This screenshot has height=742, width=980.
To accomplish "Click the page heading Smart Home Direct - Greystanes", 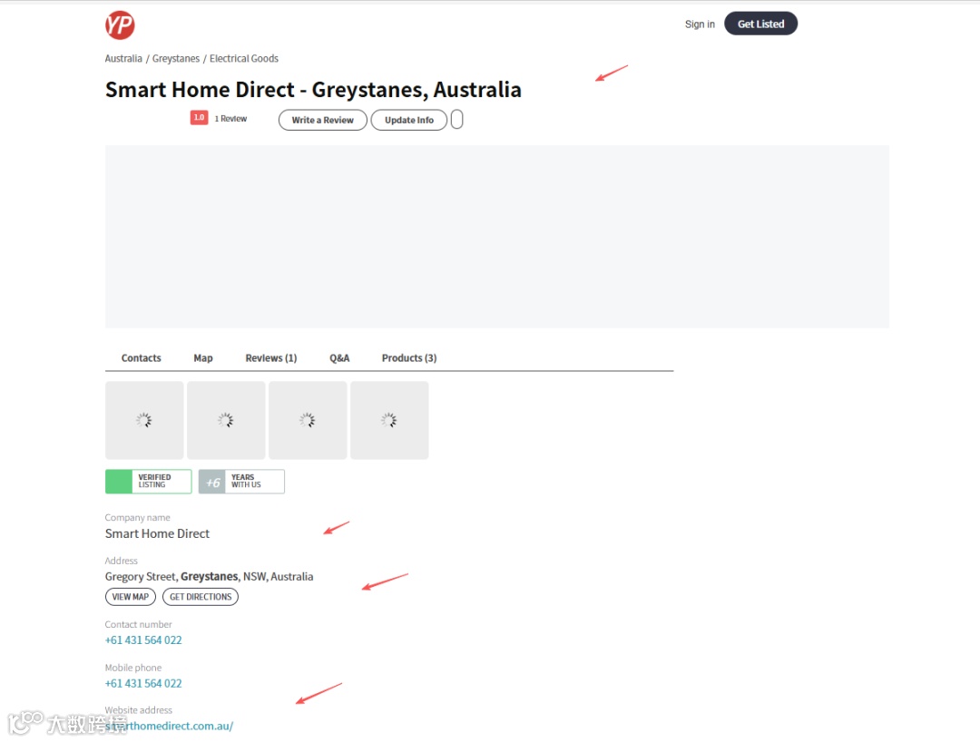I will tap(313, 90).
